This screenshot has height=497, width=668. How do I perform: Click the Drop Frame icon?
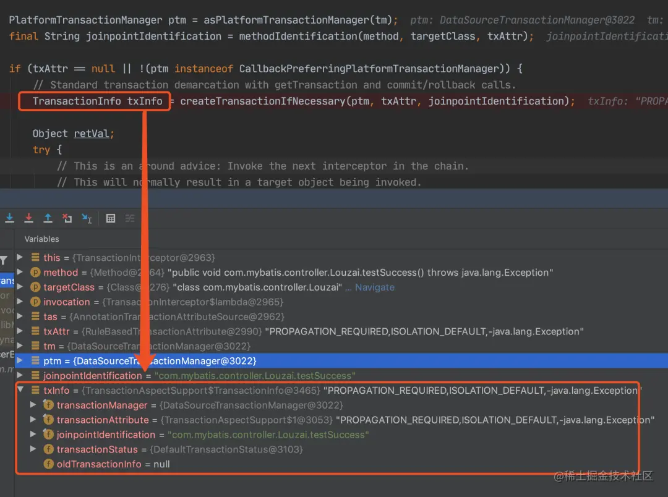(x=67, y=218)
